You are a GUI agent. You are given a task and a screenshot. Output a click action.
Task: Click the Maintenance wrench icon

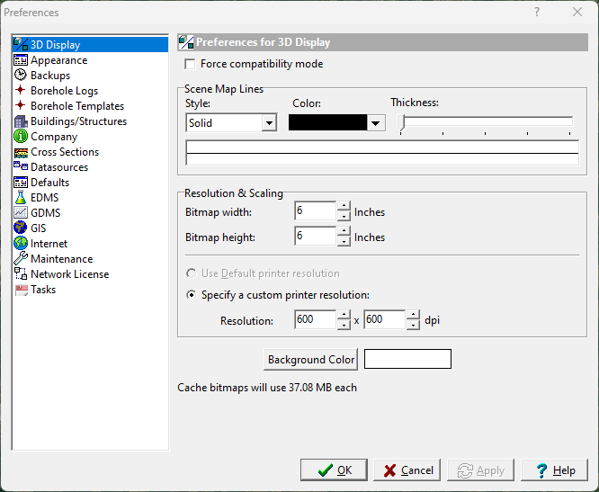(x=21, y=259)
